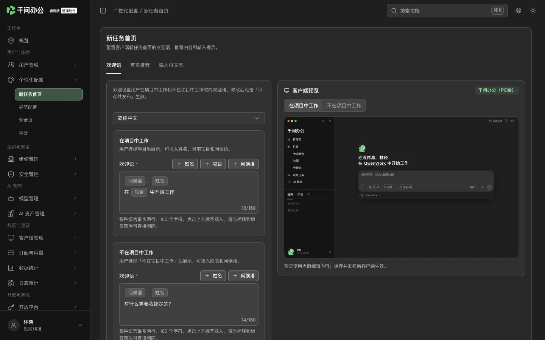Click the 个性化配置 breadcrumb

coord(126,11)
